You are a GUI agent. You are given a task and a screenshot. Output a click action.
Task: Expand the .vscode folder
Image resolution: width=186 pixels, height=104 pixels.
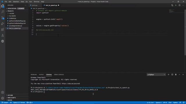pos(12,14)
